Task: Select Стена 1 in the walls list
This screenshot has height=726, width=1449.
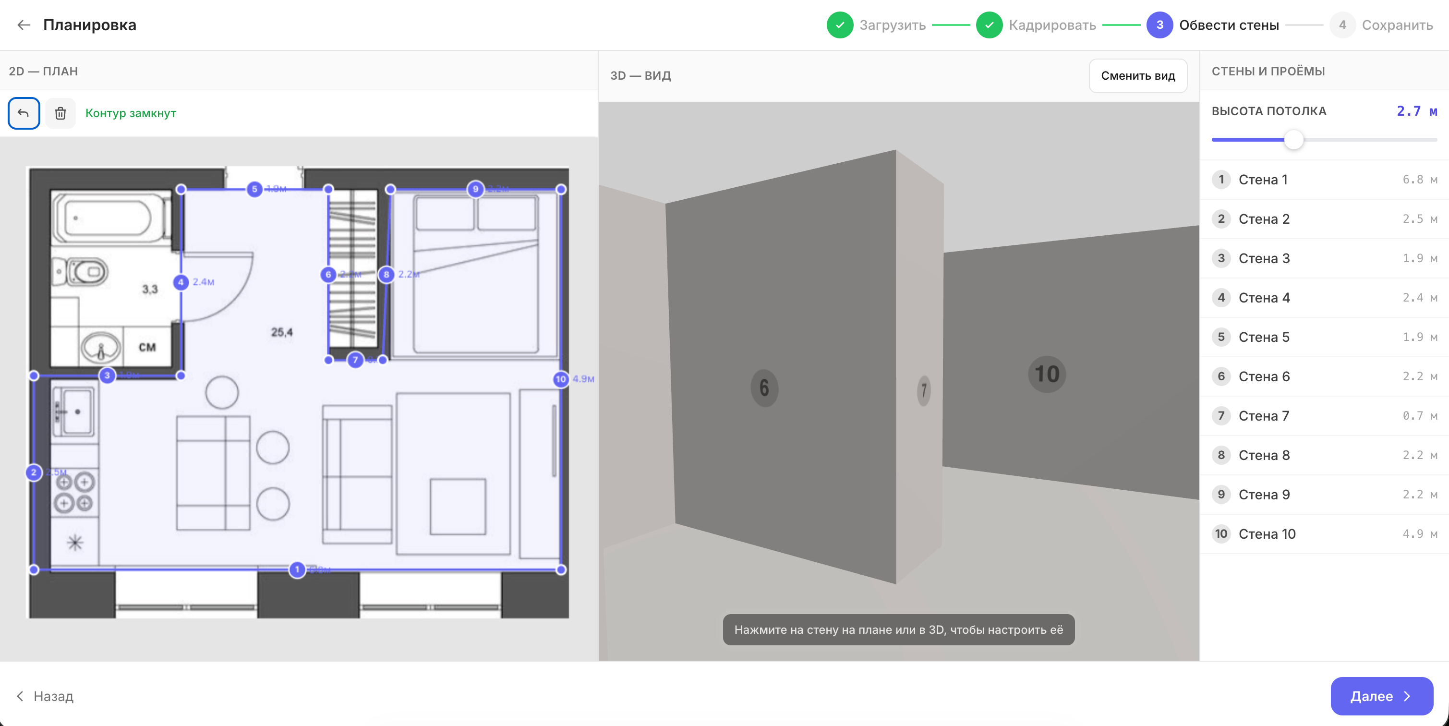Action: [1324, 180]
